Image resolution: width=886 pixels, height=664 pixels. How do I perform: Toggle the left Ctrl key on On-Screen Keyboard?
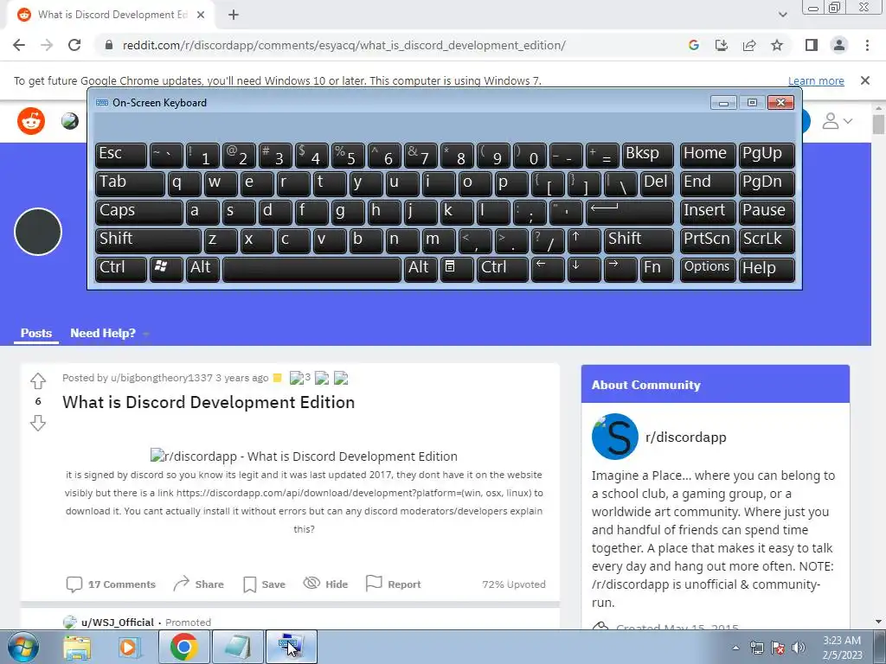click(121, 270)
